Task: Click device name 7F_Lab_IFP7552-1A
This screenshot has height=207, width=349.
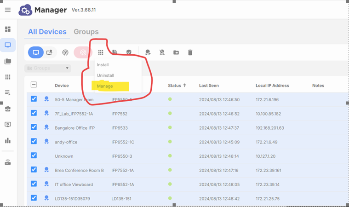Action: 74,114
